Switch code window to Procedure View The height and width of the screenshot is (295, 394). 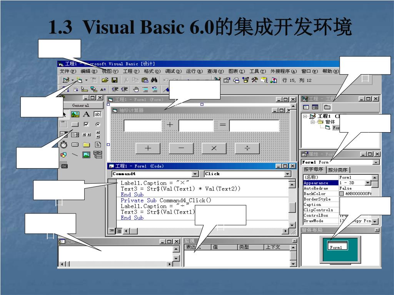click(x=111, y=231)
